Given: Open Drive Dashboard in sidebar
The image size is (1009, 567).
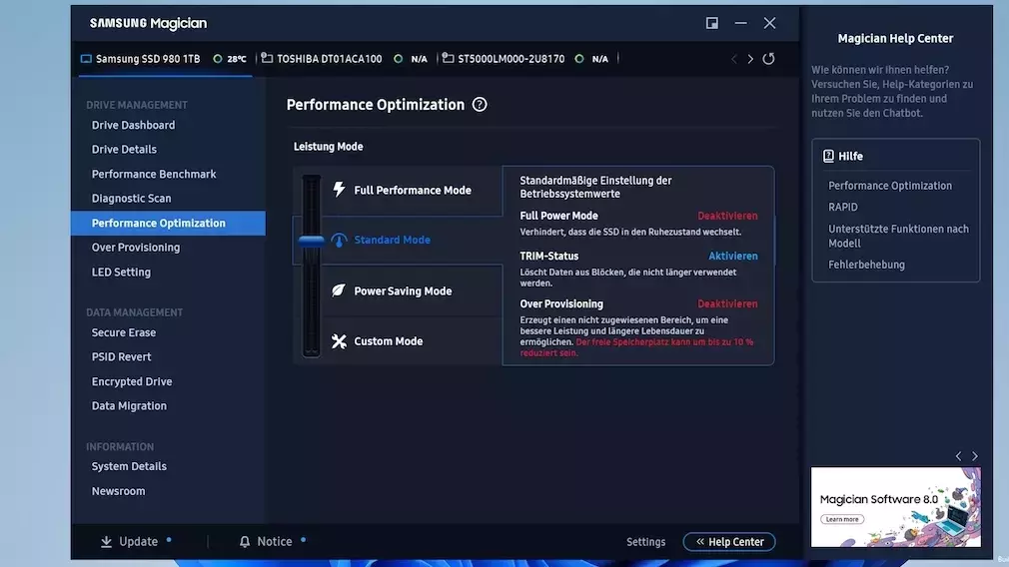Looking at the screenshot, I should (133, 125).
